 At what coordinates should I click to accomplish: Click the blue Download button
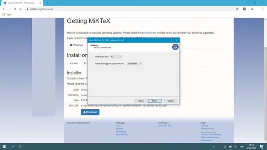point(90,112)
